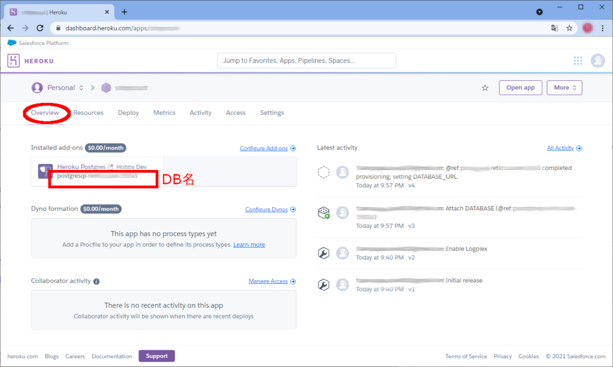Focus the Jump to Favorites search field
Screen dimensions: 613x367
pos(306,60)
